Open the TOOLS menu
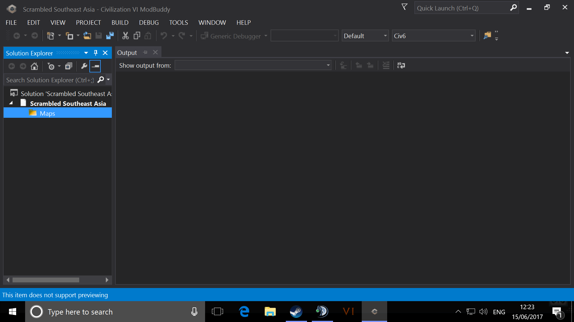The width and height of the screenshot is (574, 322). [178, 23]
